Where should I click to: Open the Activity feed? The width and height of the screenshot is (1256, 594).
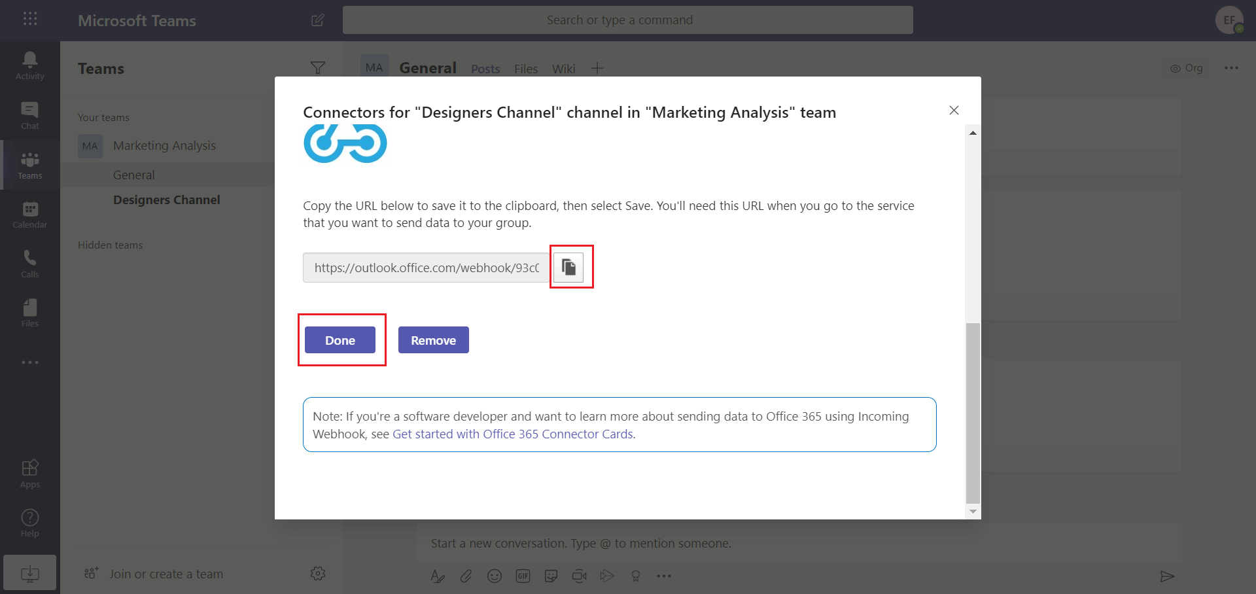29,65
